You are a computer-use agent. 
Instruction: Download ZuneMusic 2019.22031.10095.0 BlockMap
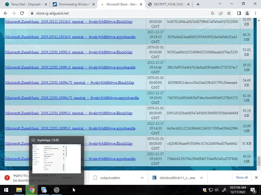point(69,113)
